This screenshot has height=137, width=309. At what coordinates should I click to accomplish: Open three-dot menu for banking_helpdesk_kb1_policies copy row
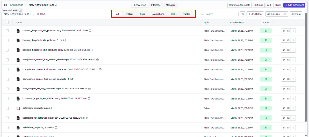[293, 31]
